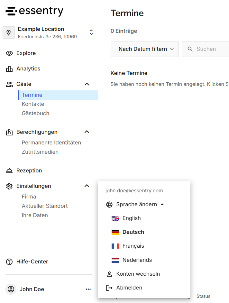
Task: Open Ihre Daten settings
Action: pyautogui.click(x=35, y=215)
